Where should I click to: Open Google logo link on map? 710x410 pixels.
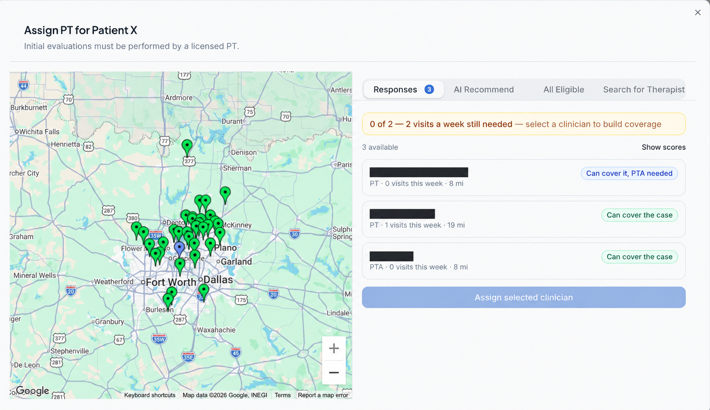click(x=32, y=391)
